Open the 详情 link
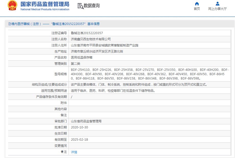The height and width of the screenshot is (158, 235). click(74, 152)
